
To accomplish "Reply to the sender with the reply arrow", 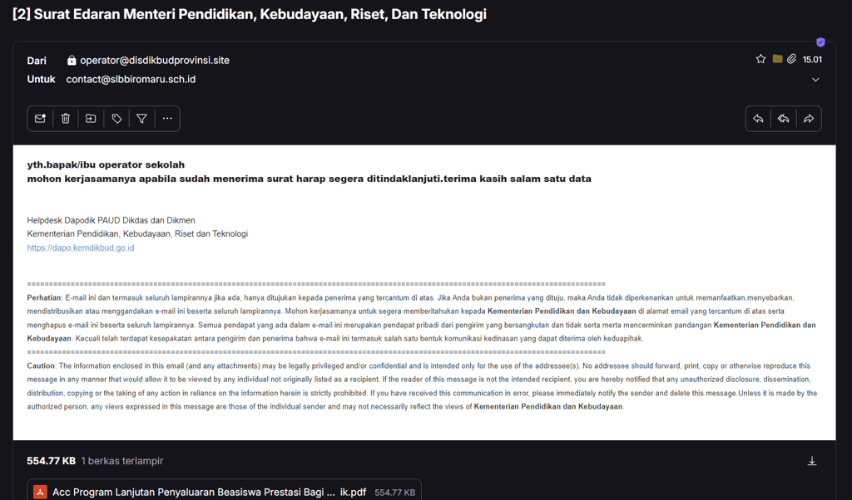I will (x=758, y=118).
